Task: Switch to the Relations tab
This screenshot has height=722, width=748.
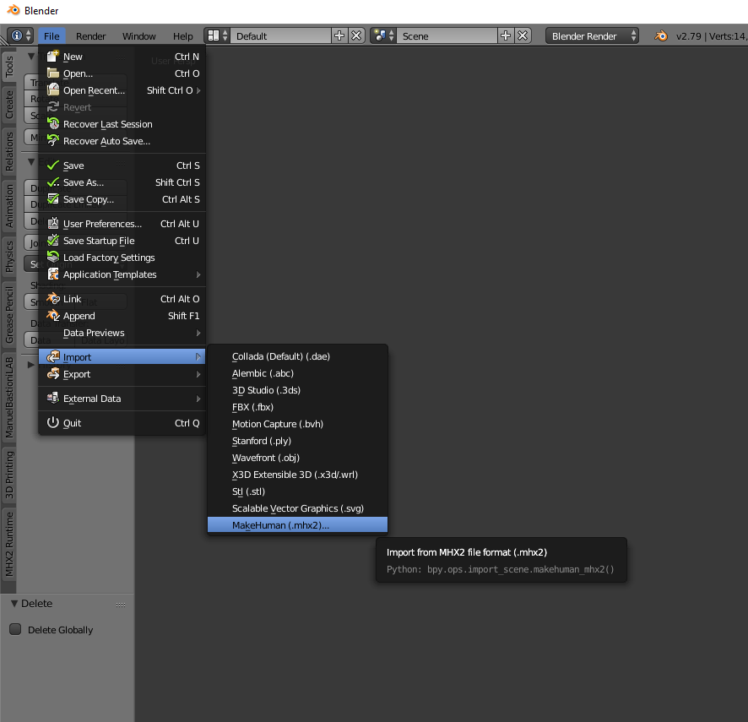Action: (9, 151)
